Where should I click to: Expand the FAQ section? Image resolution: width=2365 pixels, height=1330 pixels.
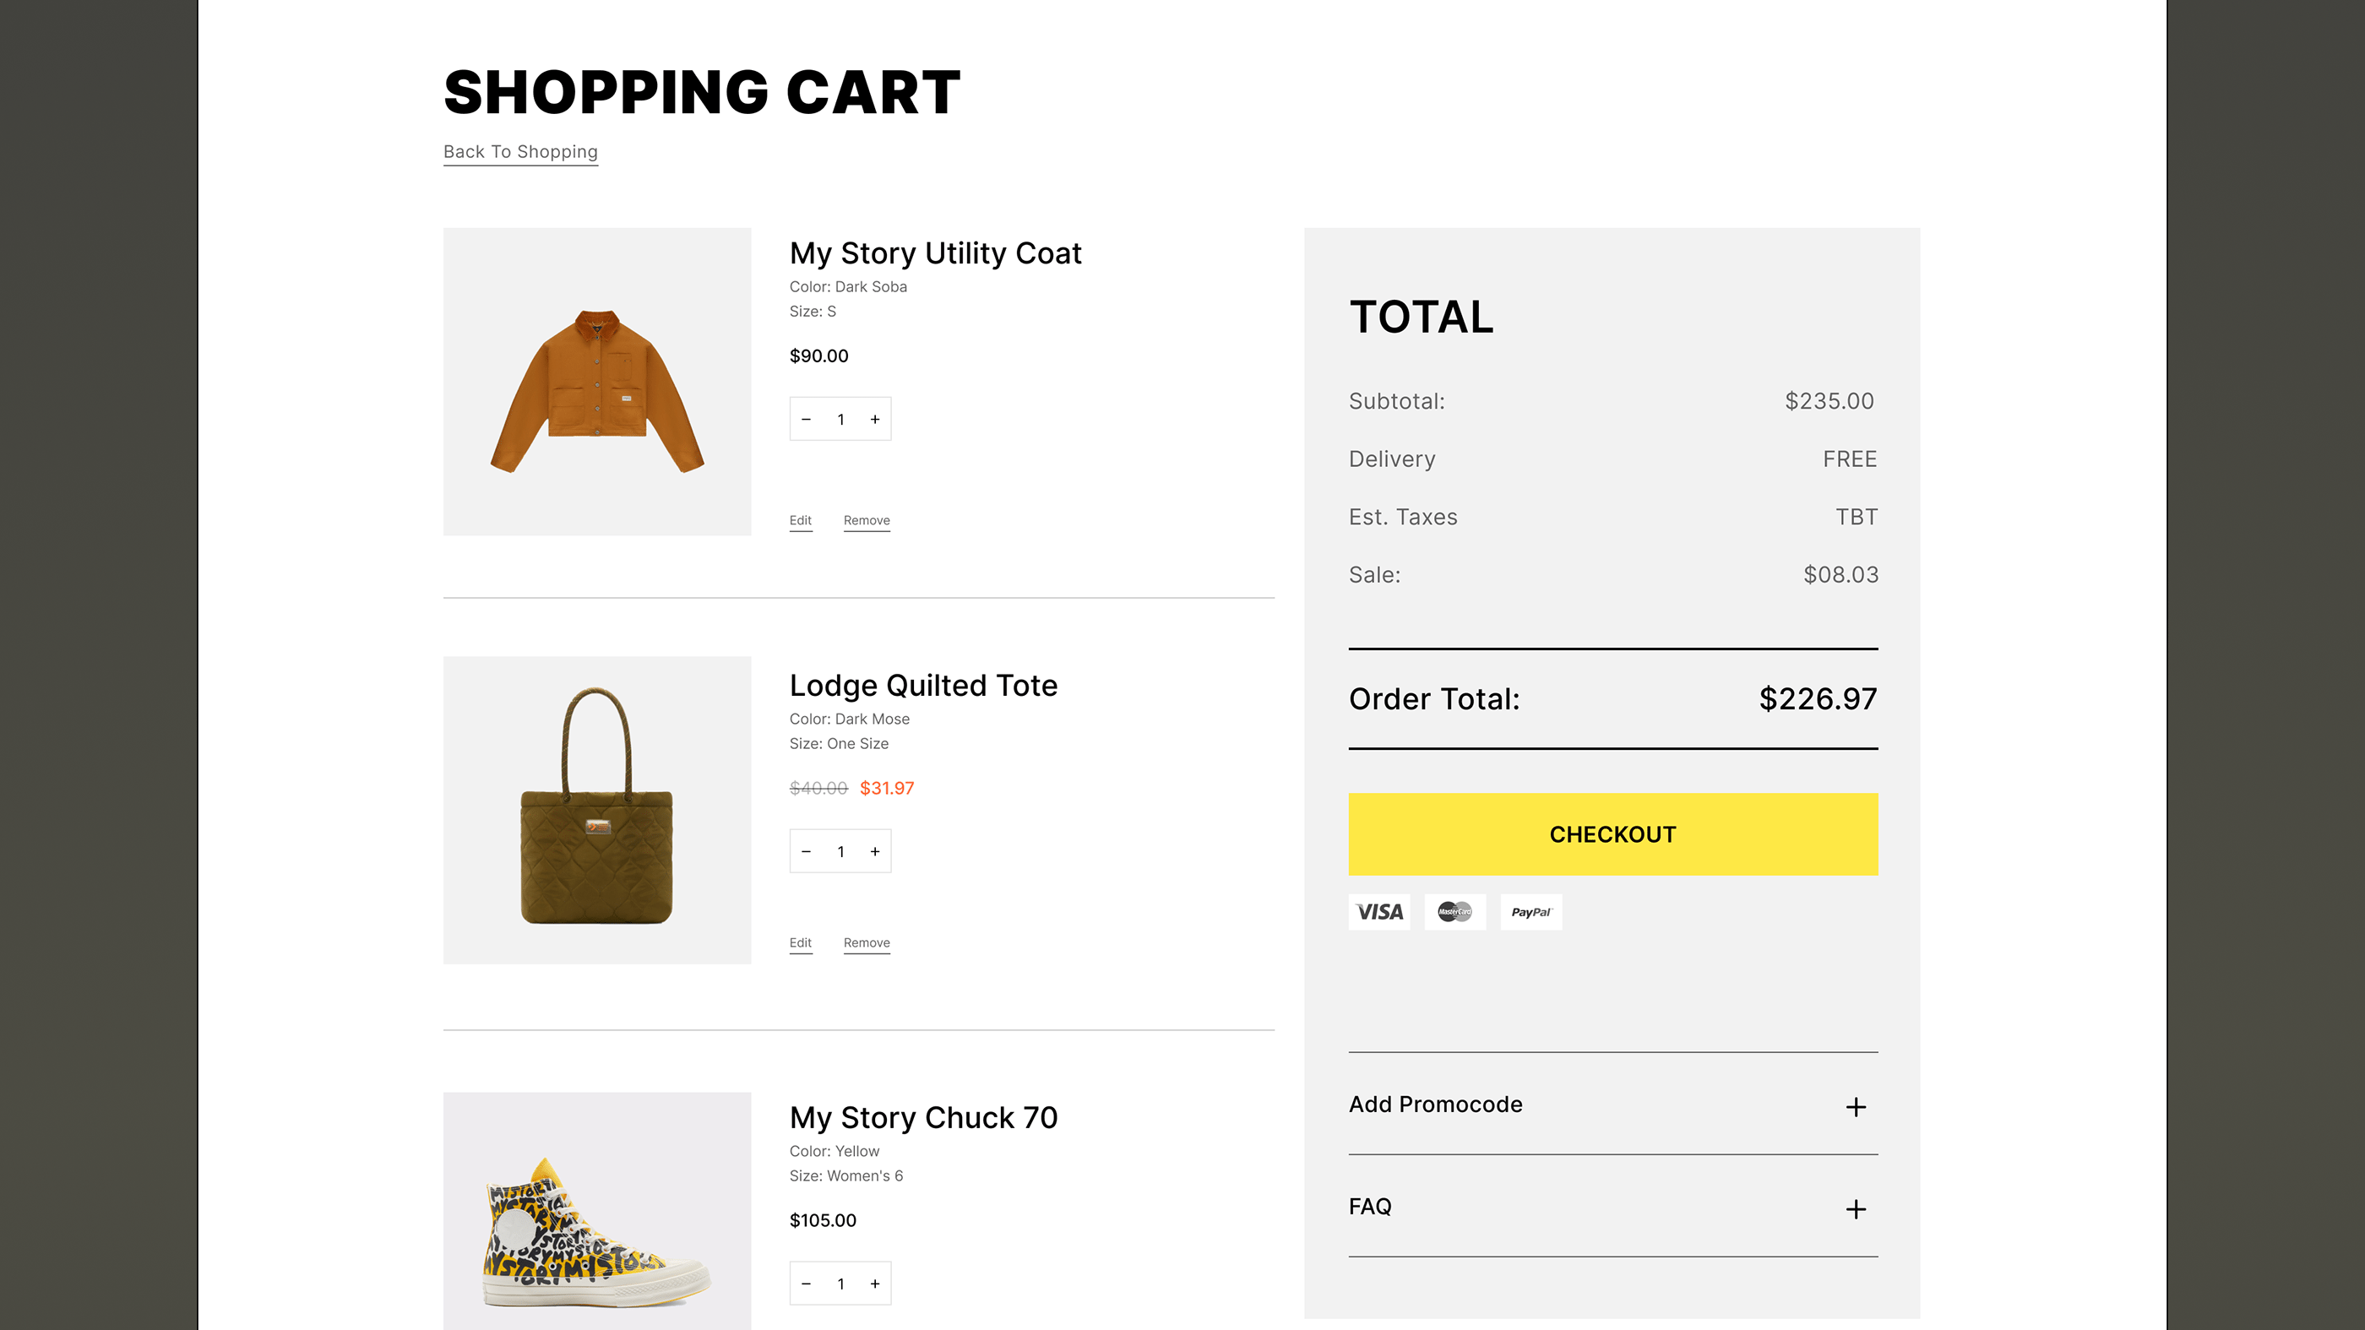pos(1856,1209)
